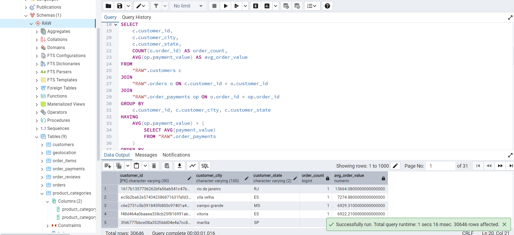Switch to the Query History tab
This screenshot has width=514, height=235.
[x=136, y=17]
